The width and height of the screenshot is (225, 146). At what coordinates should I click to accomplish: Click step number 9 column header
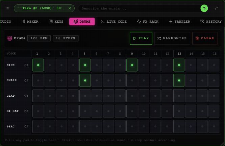(132, 54)
